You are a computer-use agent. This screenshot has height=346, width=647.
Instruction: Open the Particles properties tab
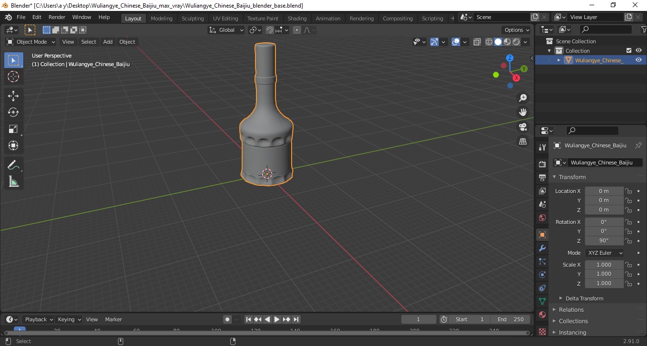click(x=542, y=261)
